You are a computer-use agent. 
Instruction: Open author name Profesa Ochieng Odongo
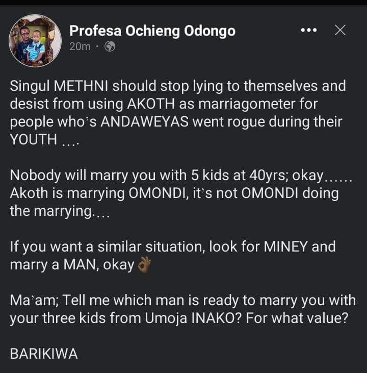pos(152,31)
